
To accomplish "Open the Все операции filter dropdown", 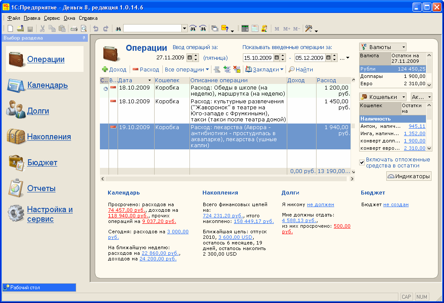I will click(x=186, y=70).
